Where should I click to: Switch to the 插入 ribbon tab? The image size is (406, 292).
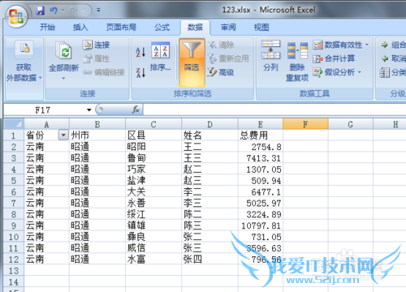click(x=80, y=28)
